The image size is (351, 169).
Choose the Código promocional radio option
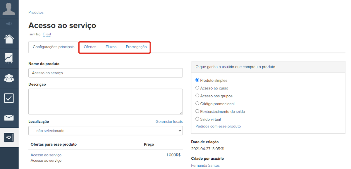click(197, 104)
